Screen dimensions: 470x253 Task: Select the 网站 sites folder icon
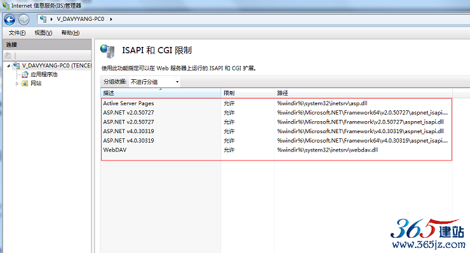[x=25, y=83]
